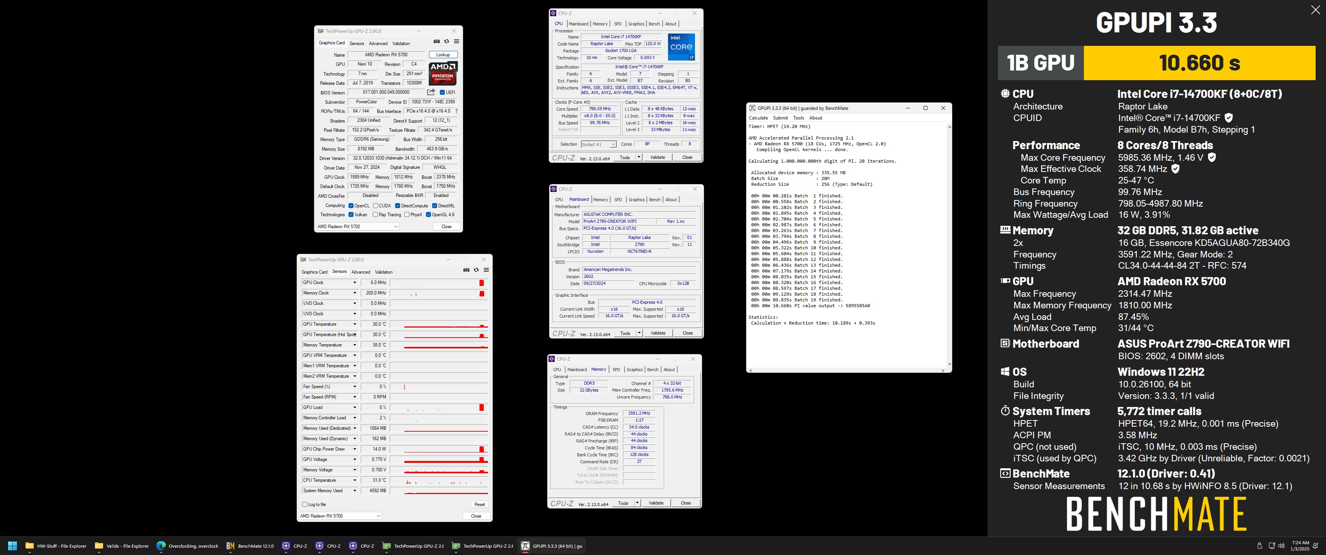
Task: Toggle the Ray Tracing checkbox
Action: point(375,215)
